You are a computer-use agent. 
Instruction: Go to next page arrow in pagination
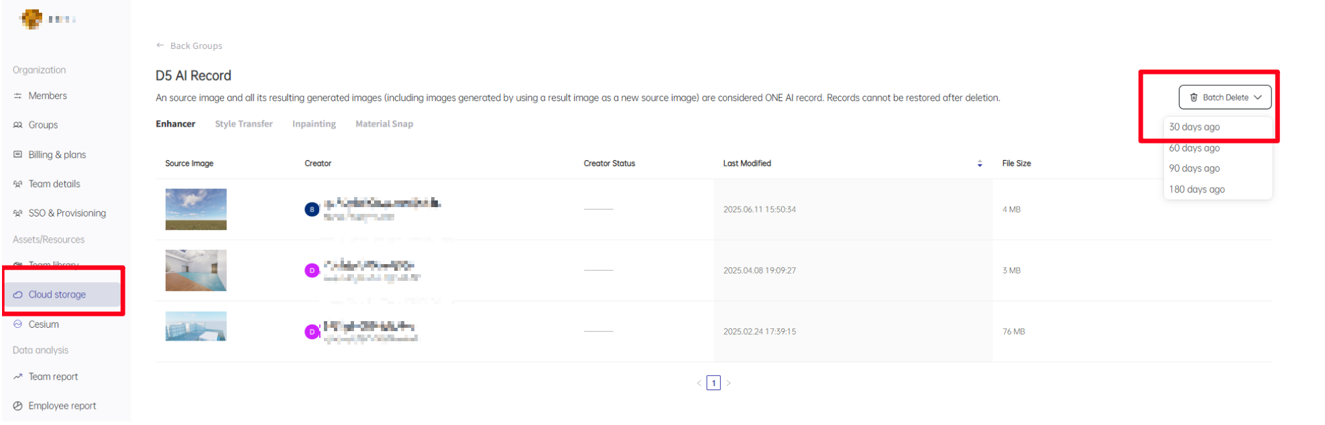pyautogui.click(x=728, y=383)
